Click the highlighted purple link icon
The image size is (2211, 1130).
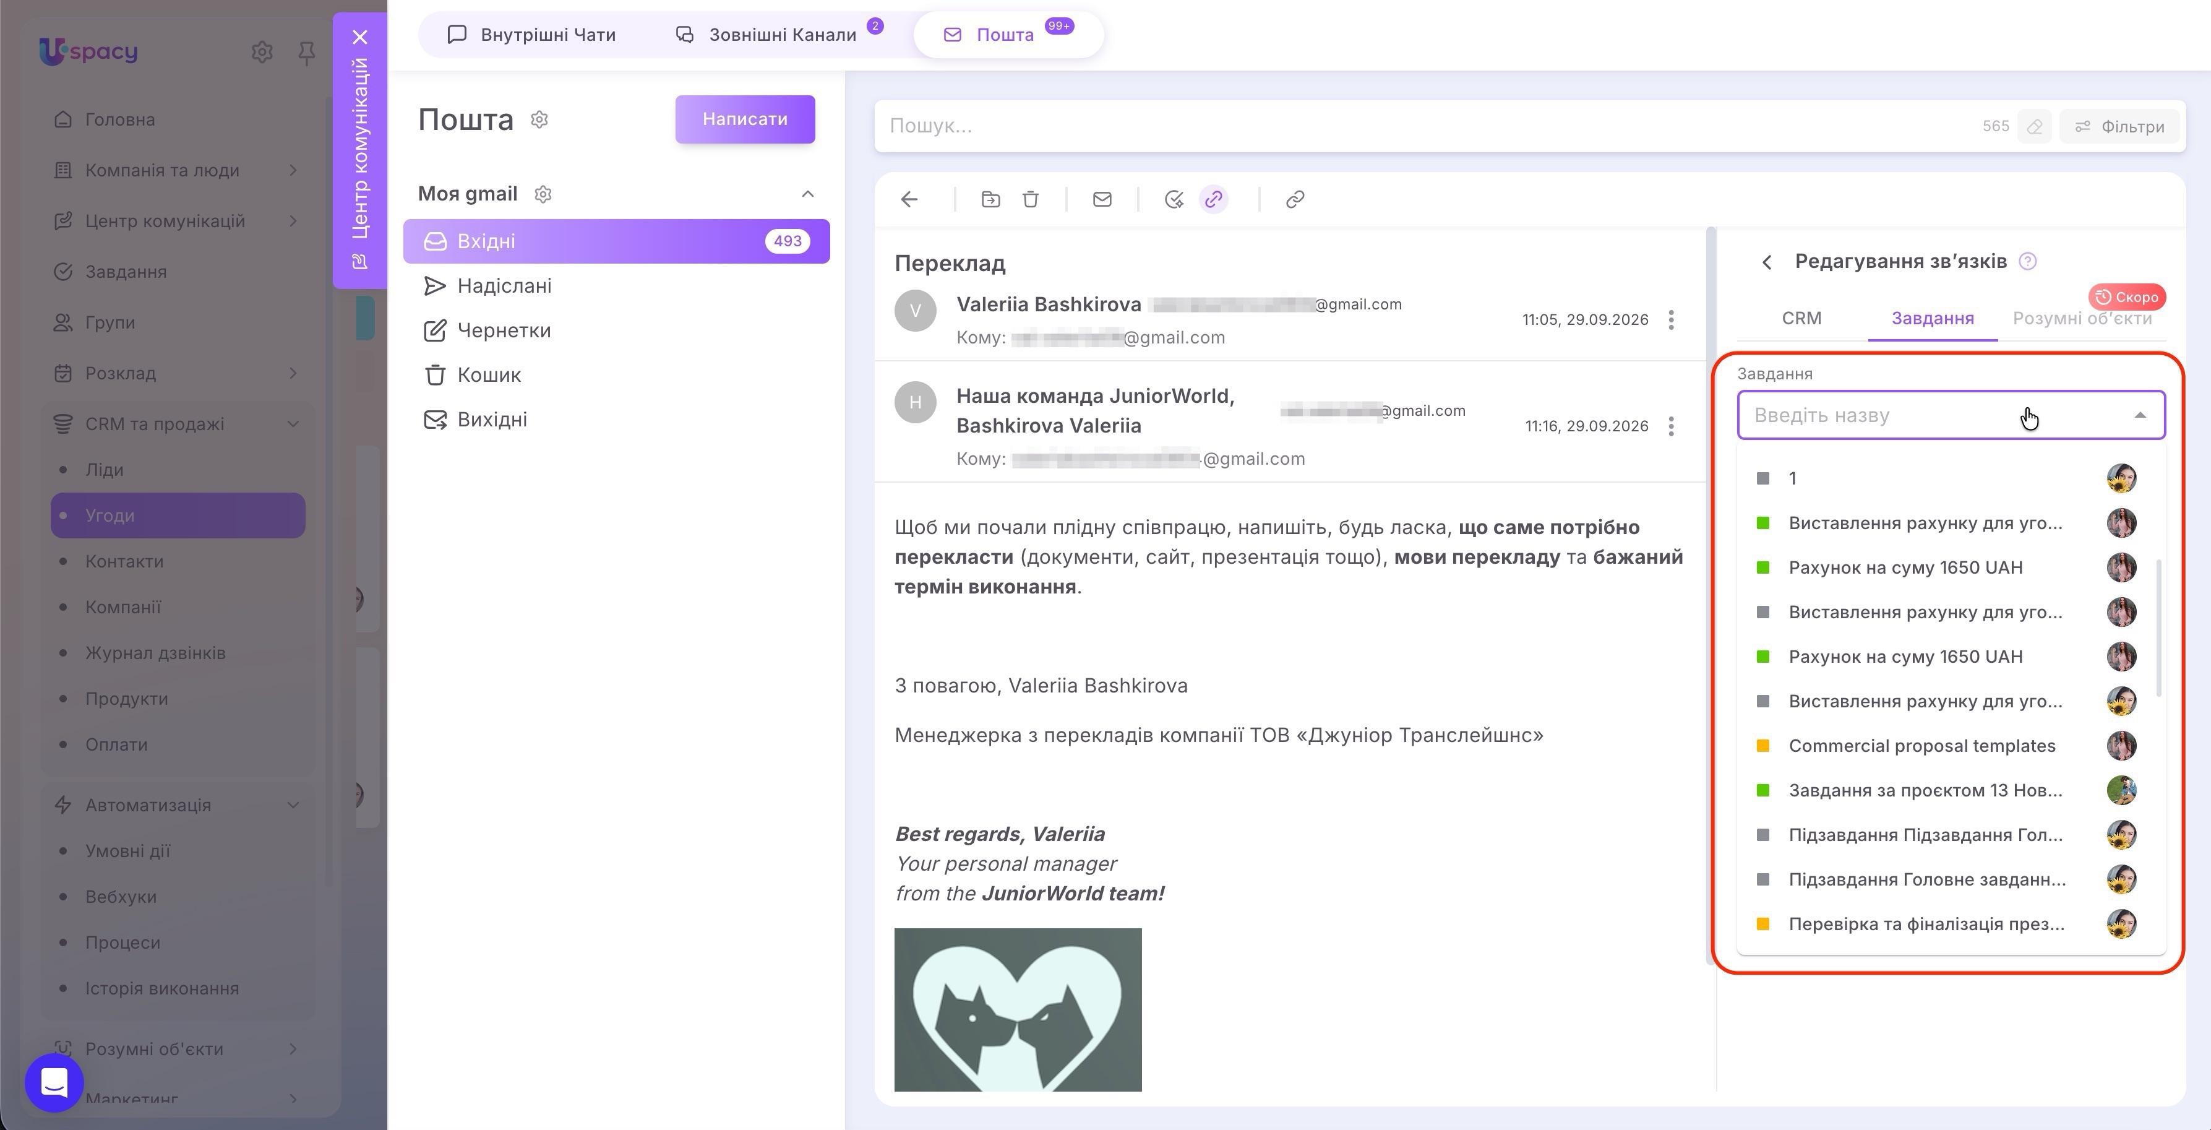[1214, 199]
